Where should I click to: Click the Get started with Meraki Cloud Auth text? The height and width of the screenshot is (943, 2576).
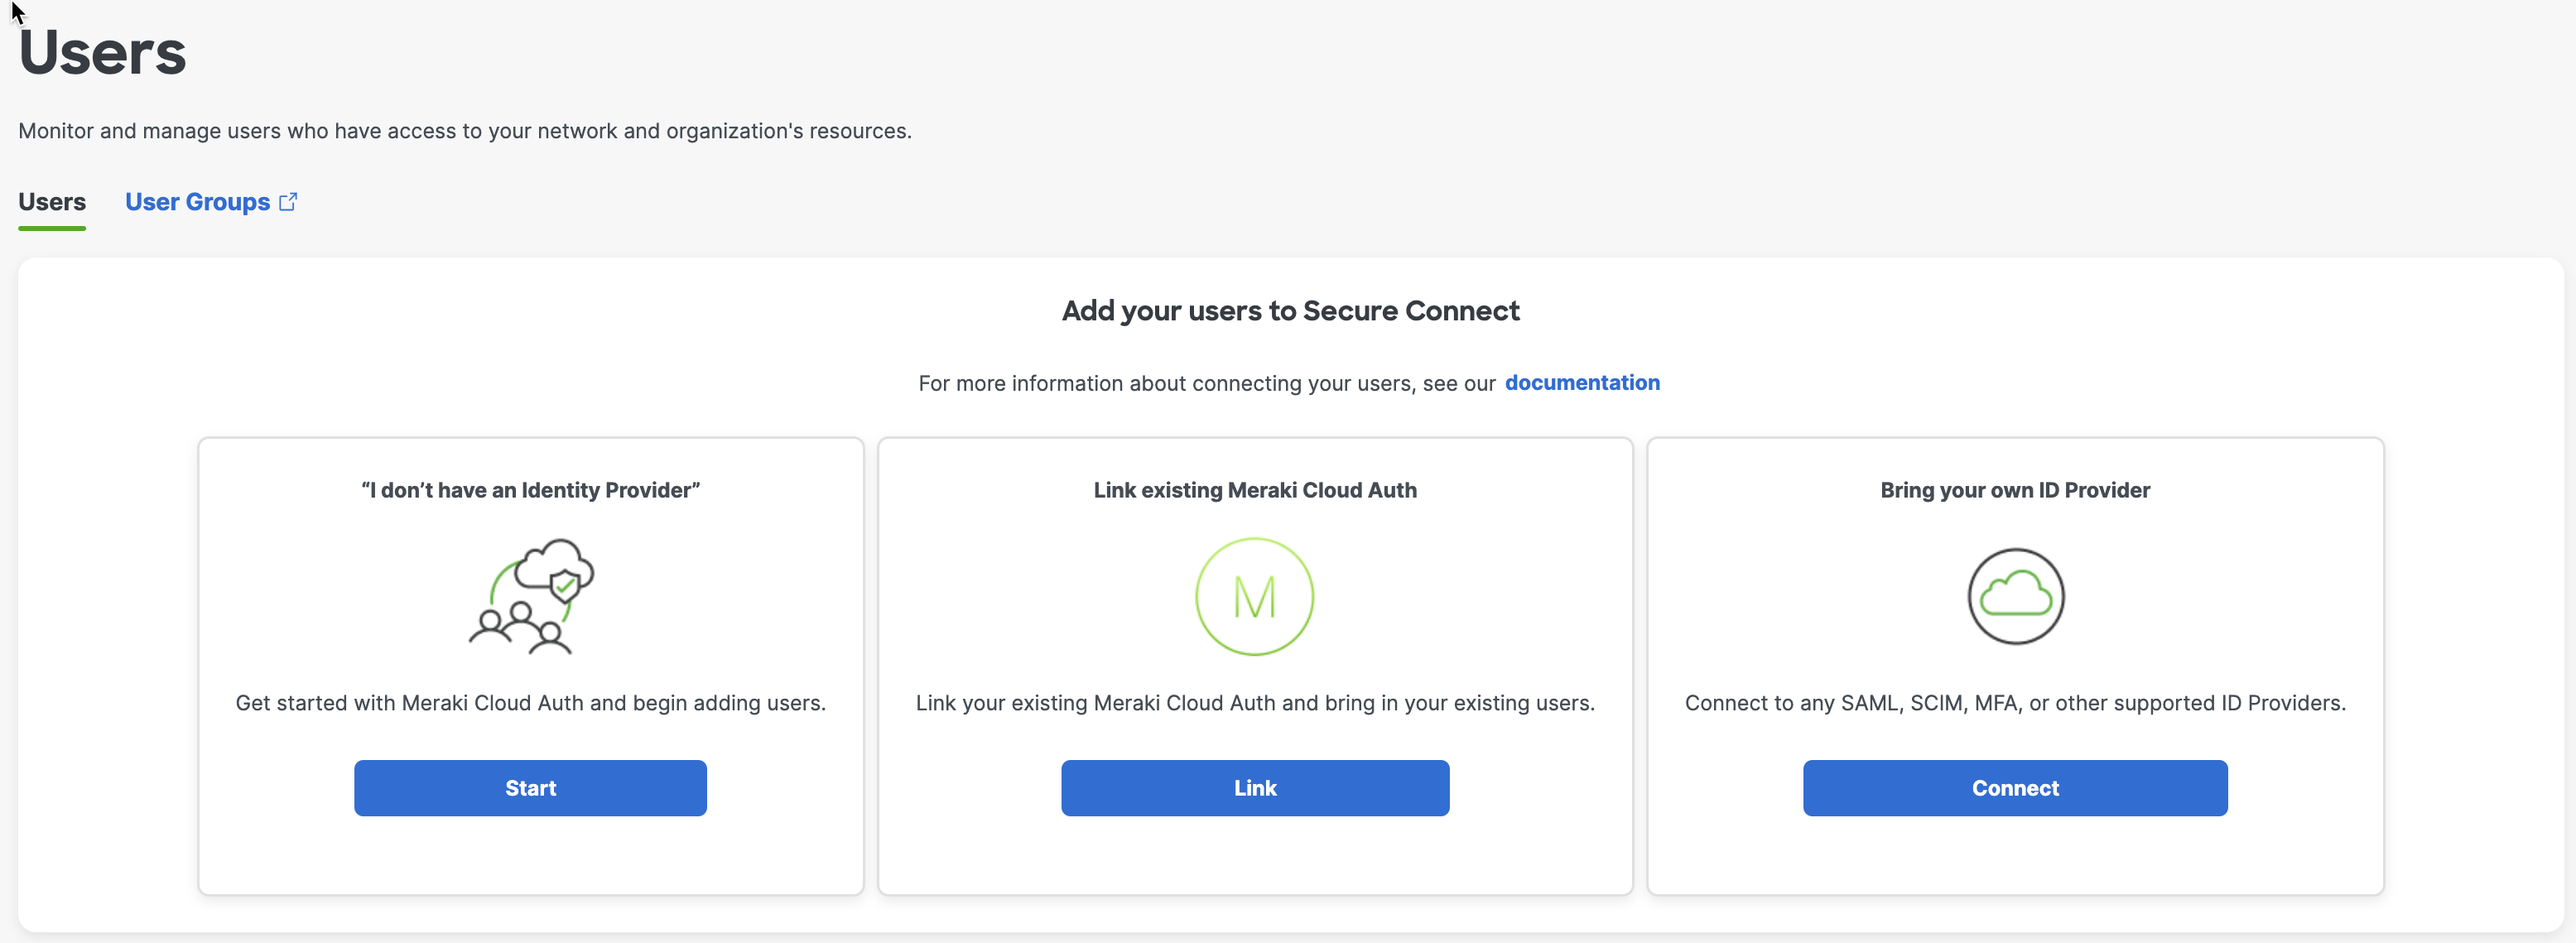pyautogui.click(x=530, y=703)
